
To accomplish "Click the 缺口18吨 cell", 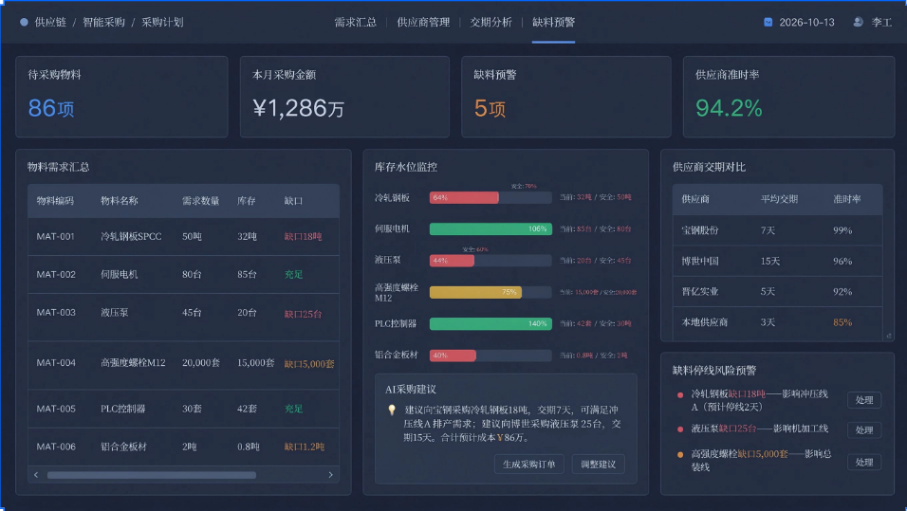I will click(x=303, y=236).
